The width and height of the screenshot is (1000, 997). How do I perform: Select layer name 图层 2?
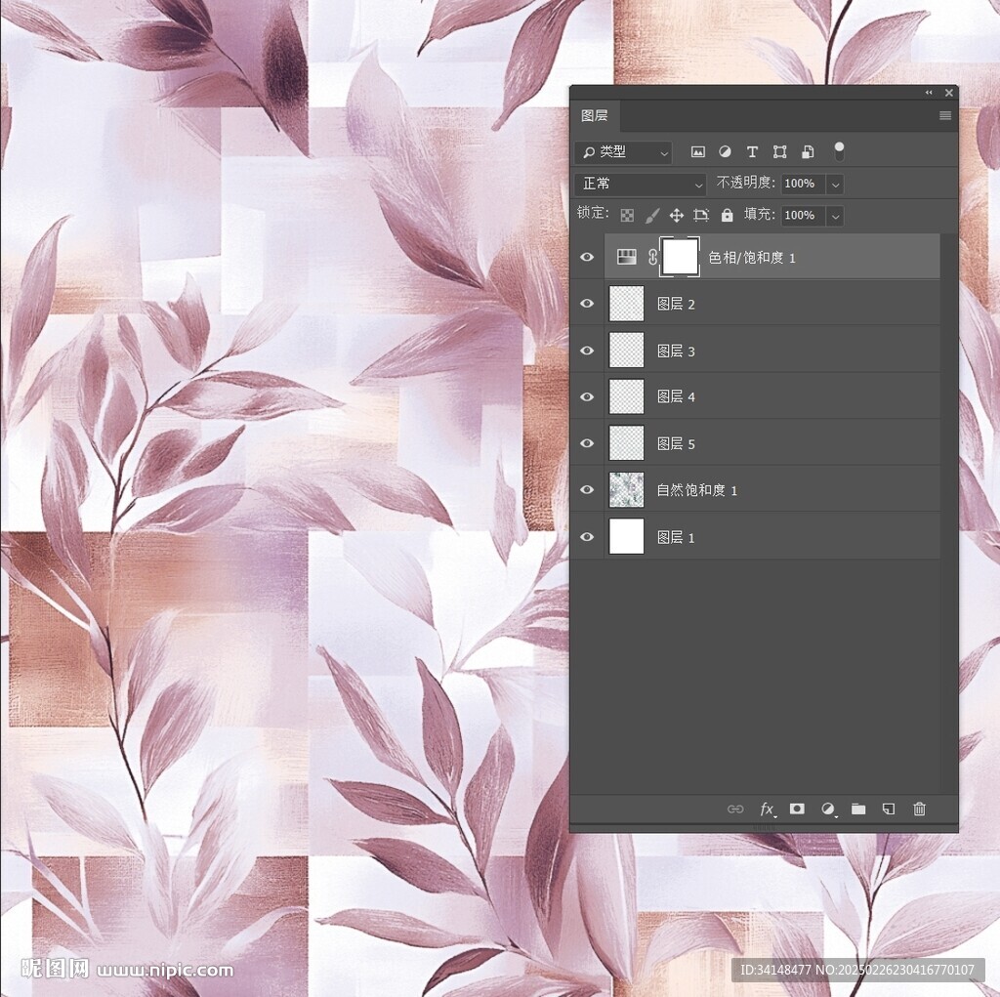(676, 305)
